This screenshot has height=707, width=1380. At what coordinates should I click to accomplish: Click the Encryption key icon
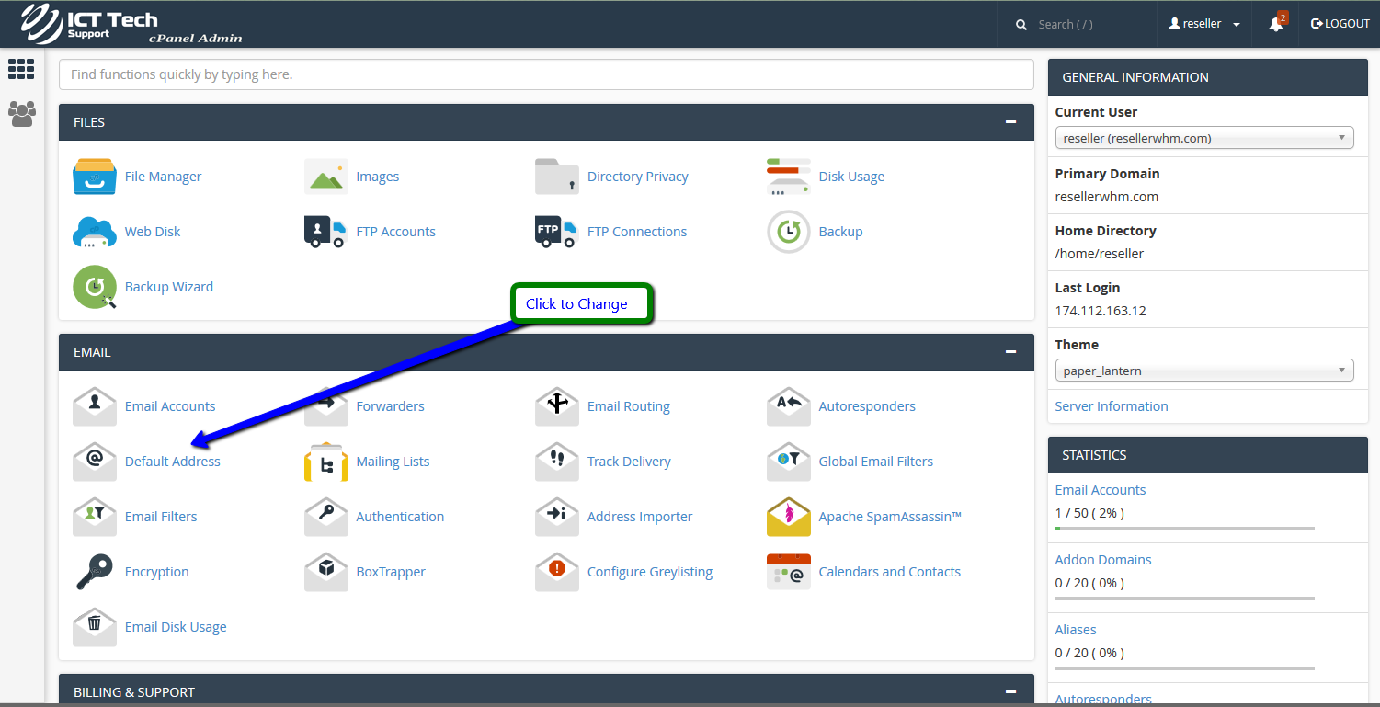[95, 572]
